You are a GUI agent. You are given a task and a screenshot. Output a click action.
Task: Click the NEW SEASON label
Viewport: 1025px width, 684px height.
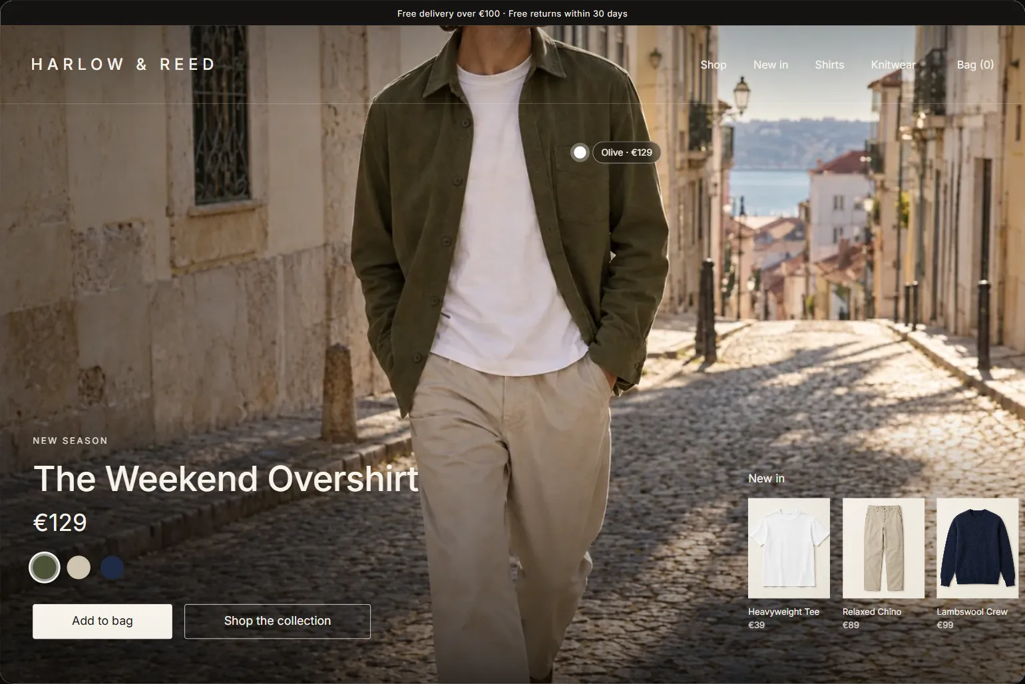[70, 440]
